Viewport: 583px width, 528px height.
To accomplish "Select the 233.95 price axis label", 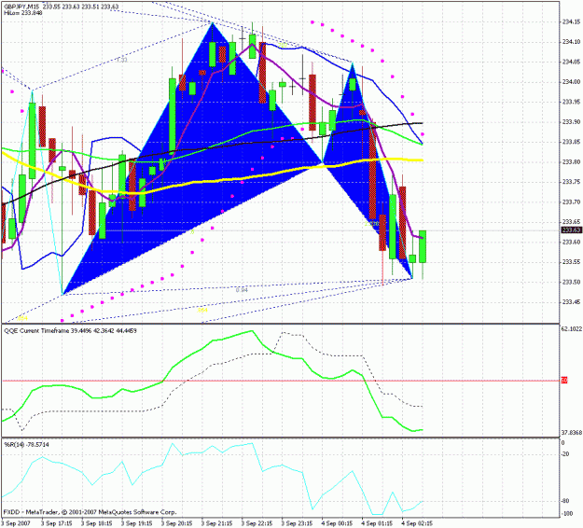I will click(571, 102).
